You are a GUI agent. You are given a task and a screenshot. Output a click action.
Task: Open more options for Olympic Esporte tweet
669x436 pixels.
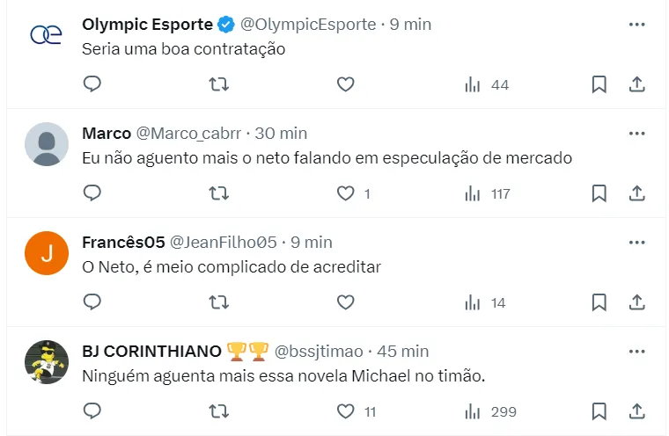click(x=636, y=25)
